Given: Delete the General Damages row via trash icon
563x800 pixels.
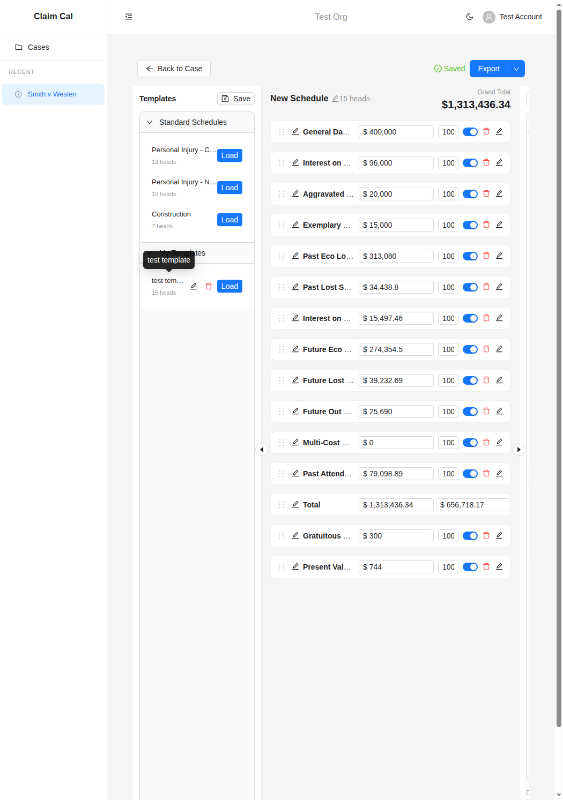Looking at the screenshot, I should (x=486, y=131).
